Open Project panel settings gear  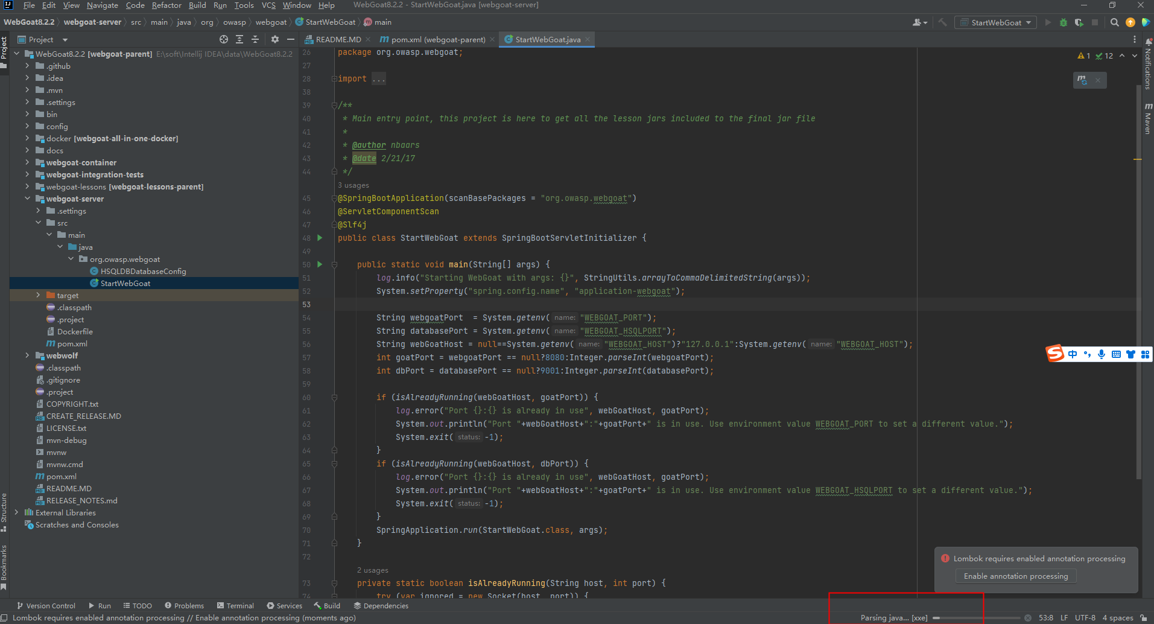[275, 39]
